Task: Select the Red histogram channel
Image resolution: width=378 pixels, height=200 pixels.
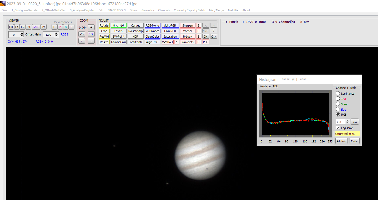Action: click(x=338, y=99)
